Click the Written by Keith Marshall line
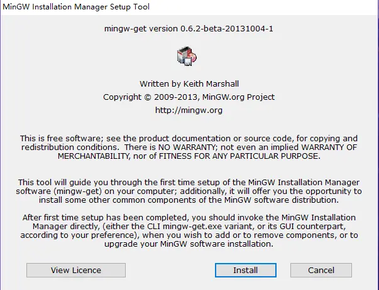The width and height of the screenshot is (379, 290). pyautogui.click(x=189, y=83)
